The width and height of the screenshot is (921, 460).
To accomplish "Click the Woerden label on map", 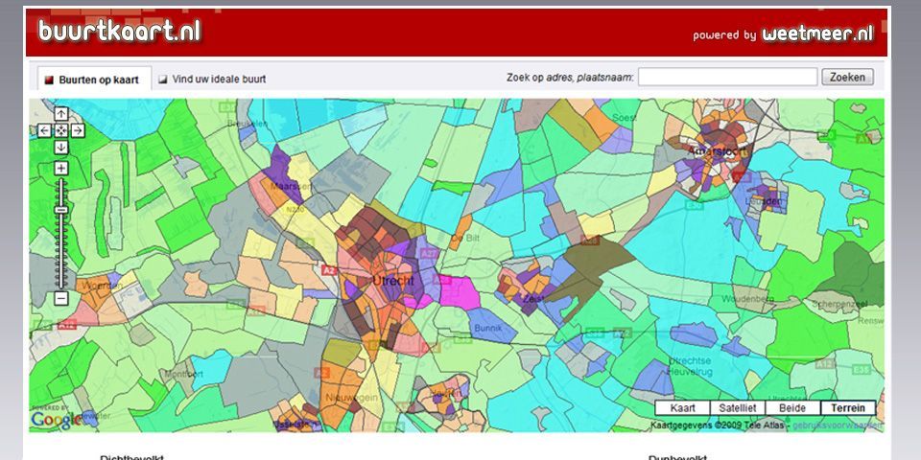I will (102, 286).
